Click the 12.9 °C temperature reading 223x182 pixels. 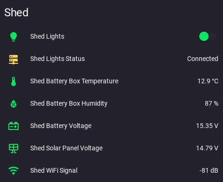(208, 81)
